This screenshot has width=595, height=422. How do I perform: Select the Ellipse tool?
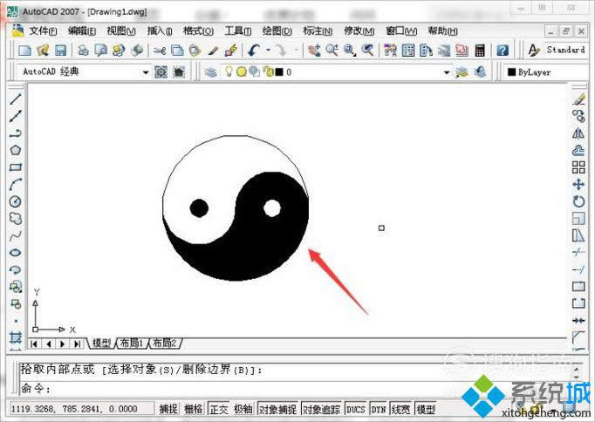coord(15,253)
